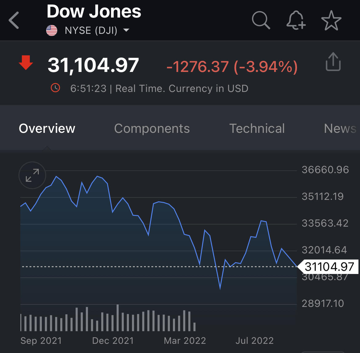Image resolution: width=360 pixels, height=353 pixels.
Task: Switch to the Components tab
Action: 152,129
